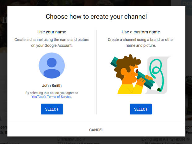Screen dimensions: 192x144
Task: Click the John Smith account name
Action: click(52, 86)
